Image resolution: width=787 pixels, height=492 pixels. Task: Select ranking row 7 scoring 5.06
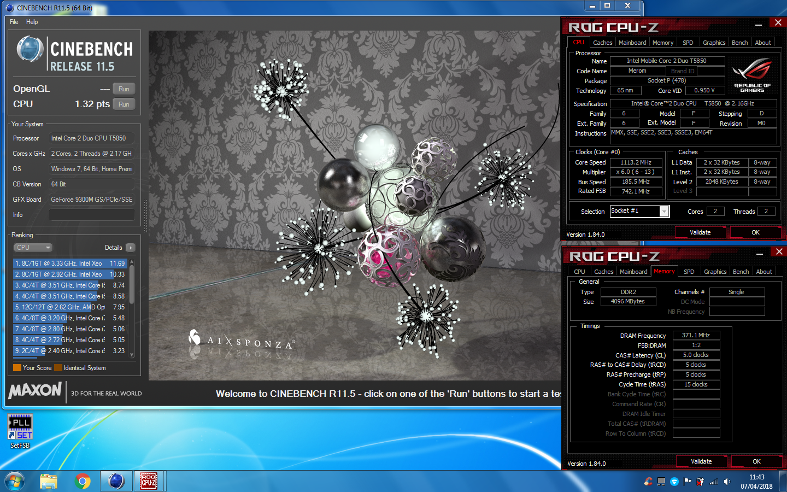70,329
